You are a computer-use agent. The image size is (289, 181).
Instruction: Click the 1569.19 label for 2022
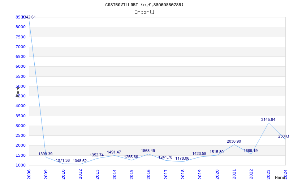point(251,151)
